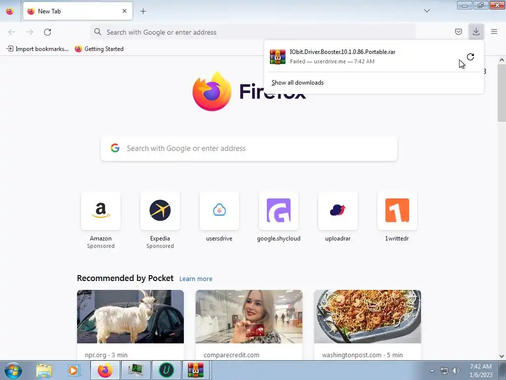Open the clock showing 7:42 AM
Image resolution: width=506 pixels, height=380 pixels.
[481, 371]
